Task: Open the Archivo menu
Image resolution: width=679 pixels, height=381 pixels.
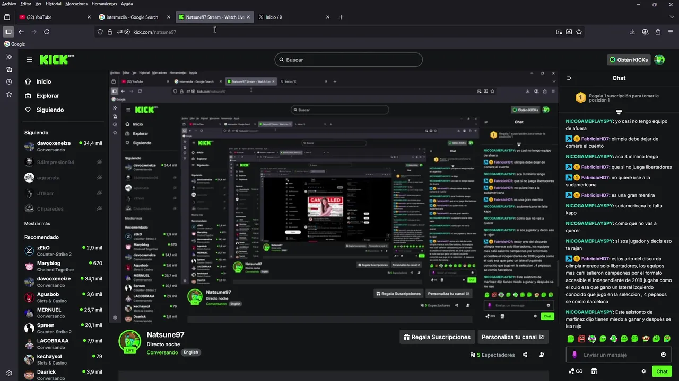Action: coord(9,4)
